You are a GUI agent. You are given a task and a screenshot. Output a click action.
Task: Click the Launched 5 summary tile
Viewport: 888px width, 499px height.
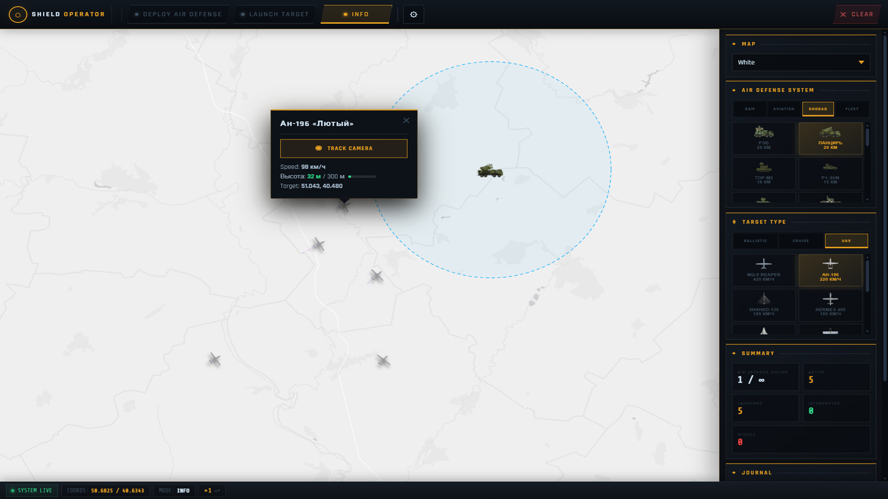tap(765, 408)
